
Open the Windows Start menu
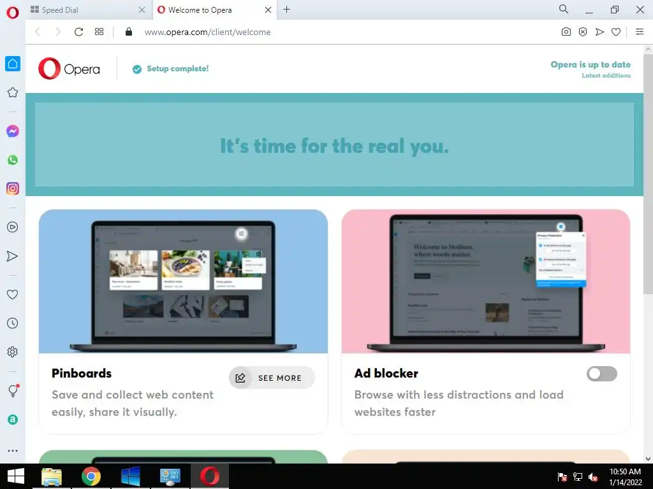(x=16, y=476)
